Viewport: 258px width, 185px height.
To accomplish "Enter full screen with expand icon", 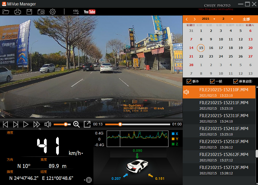I will (87, 124).
